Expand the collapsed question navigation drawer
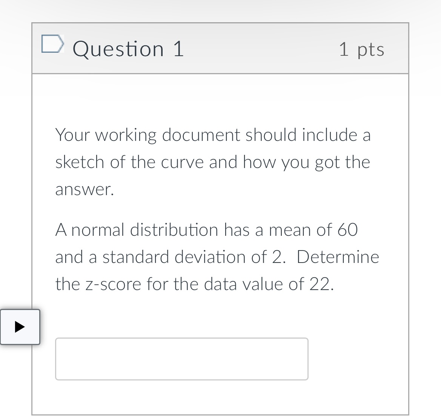Screen dimensions: 441x417 [20, 327]
